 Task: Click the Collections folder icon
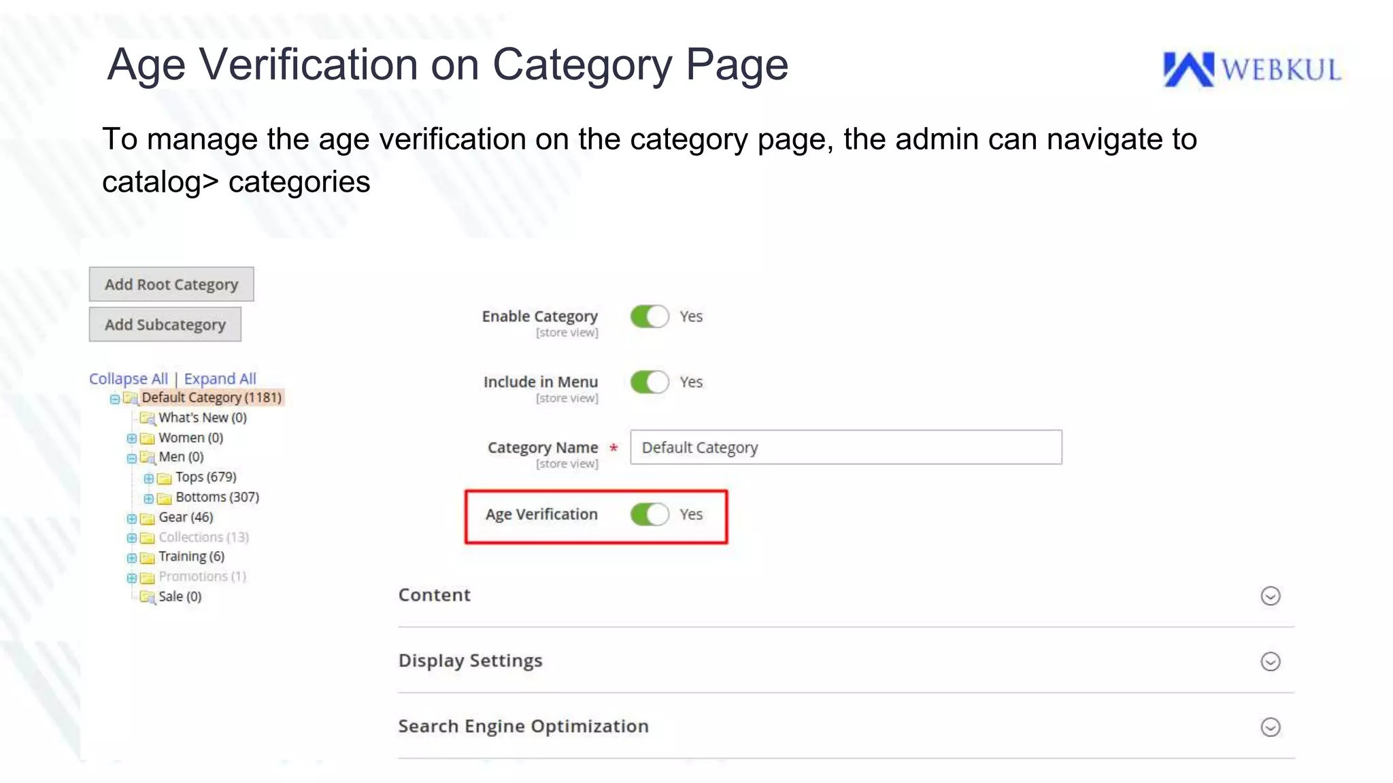coord(147,538)
